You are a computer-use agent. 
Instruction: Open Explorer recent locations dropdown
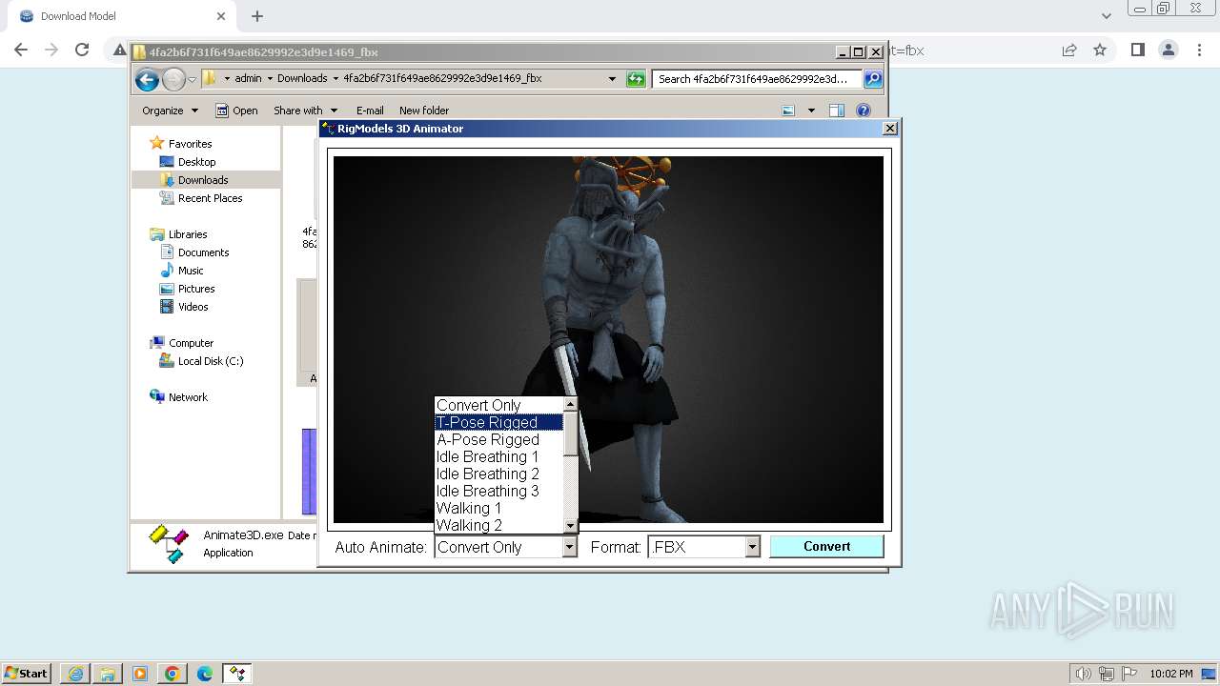pyautogui.click(x=193, y=80)
